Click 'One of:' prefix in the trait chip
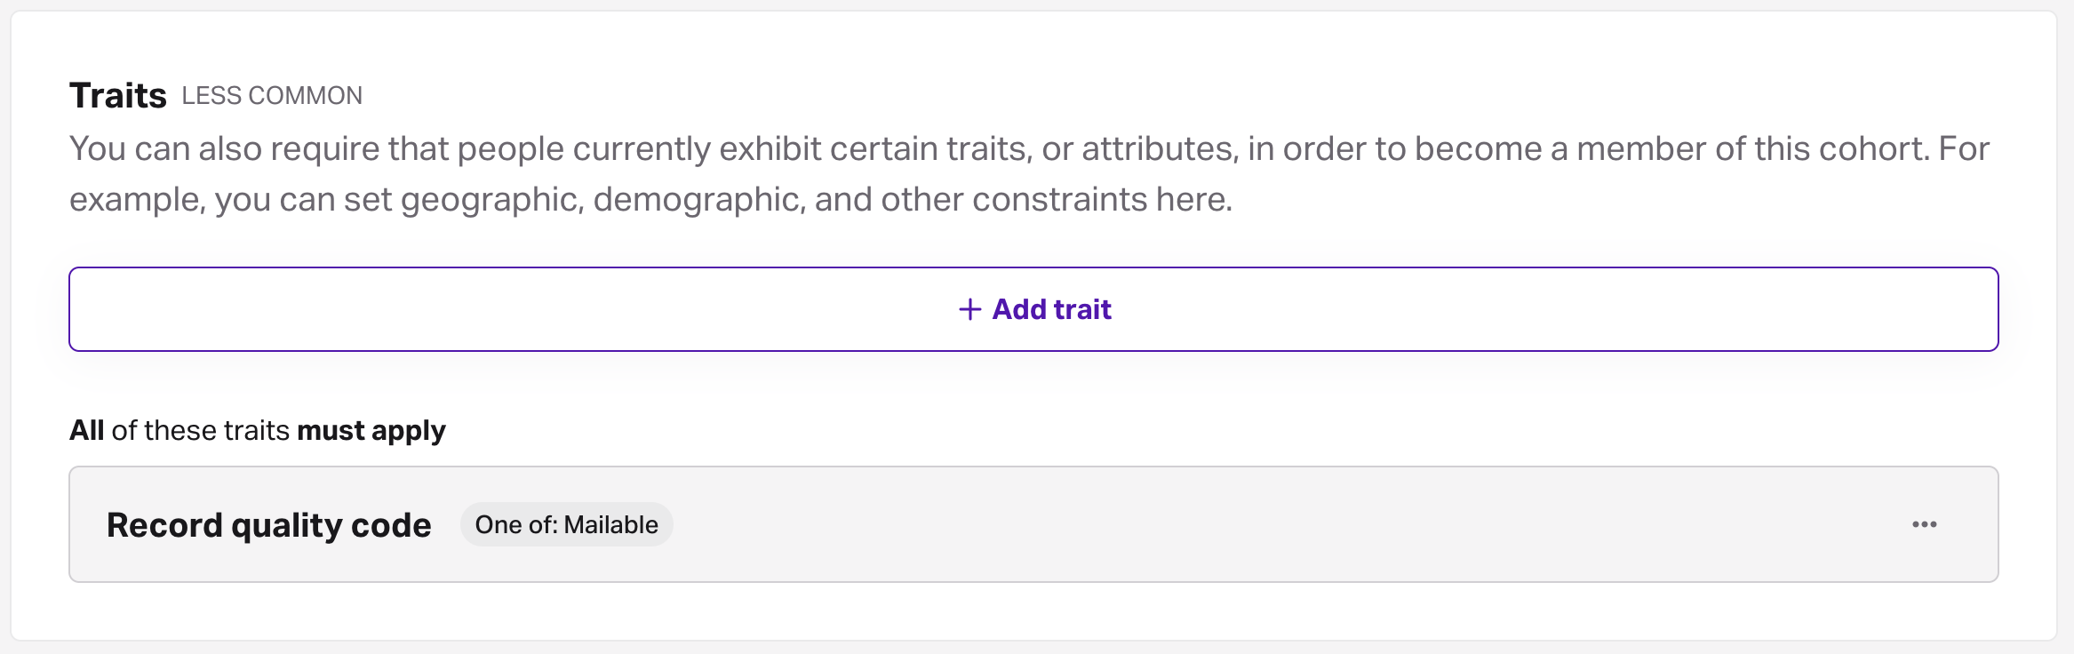 516,524
